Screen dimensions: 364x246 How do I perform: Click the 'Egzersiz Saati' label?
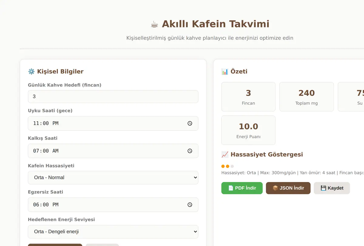[45, 192]
